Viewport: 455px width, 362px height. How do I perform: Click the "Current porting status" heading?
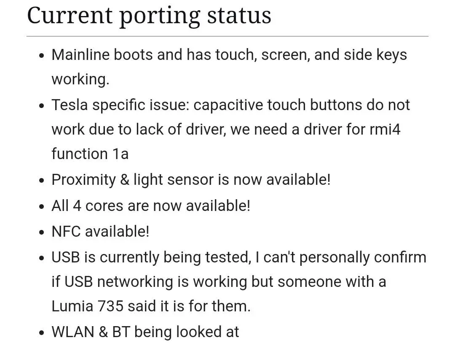149,16
